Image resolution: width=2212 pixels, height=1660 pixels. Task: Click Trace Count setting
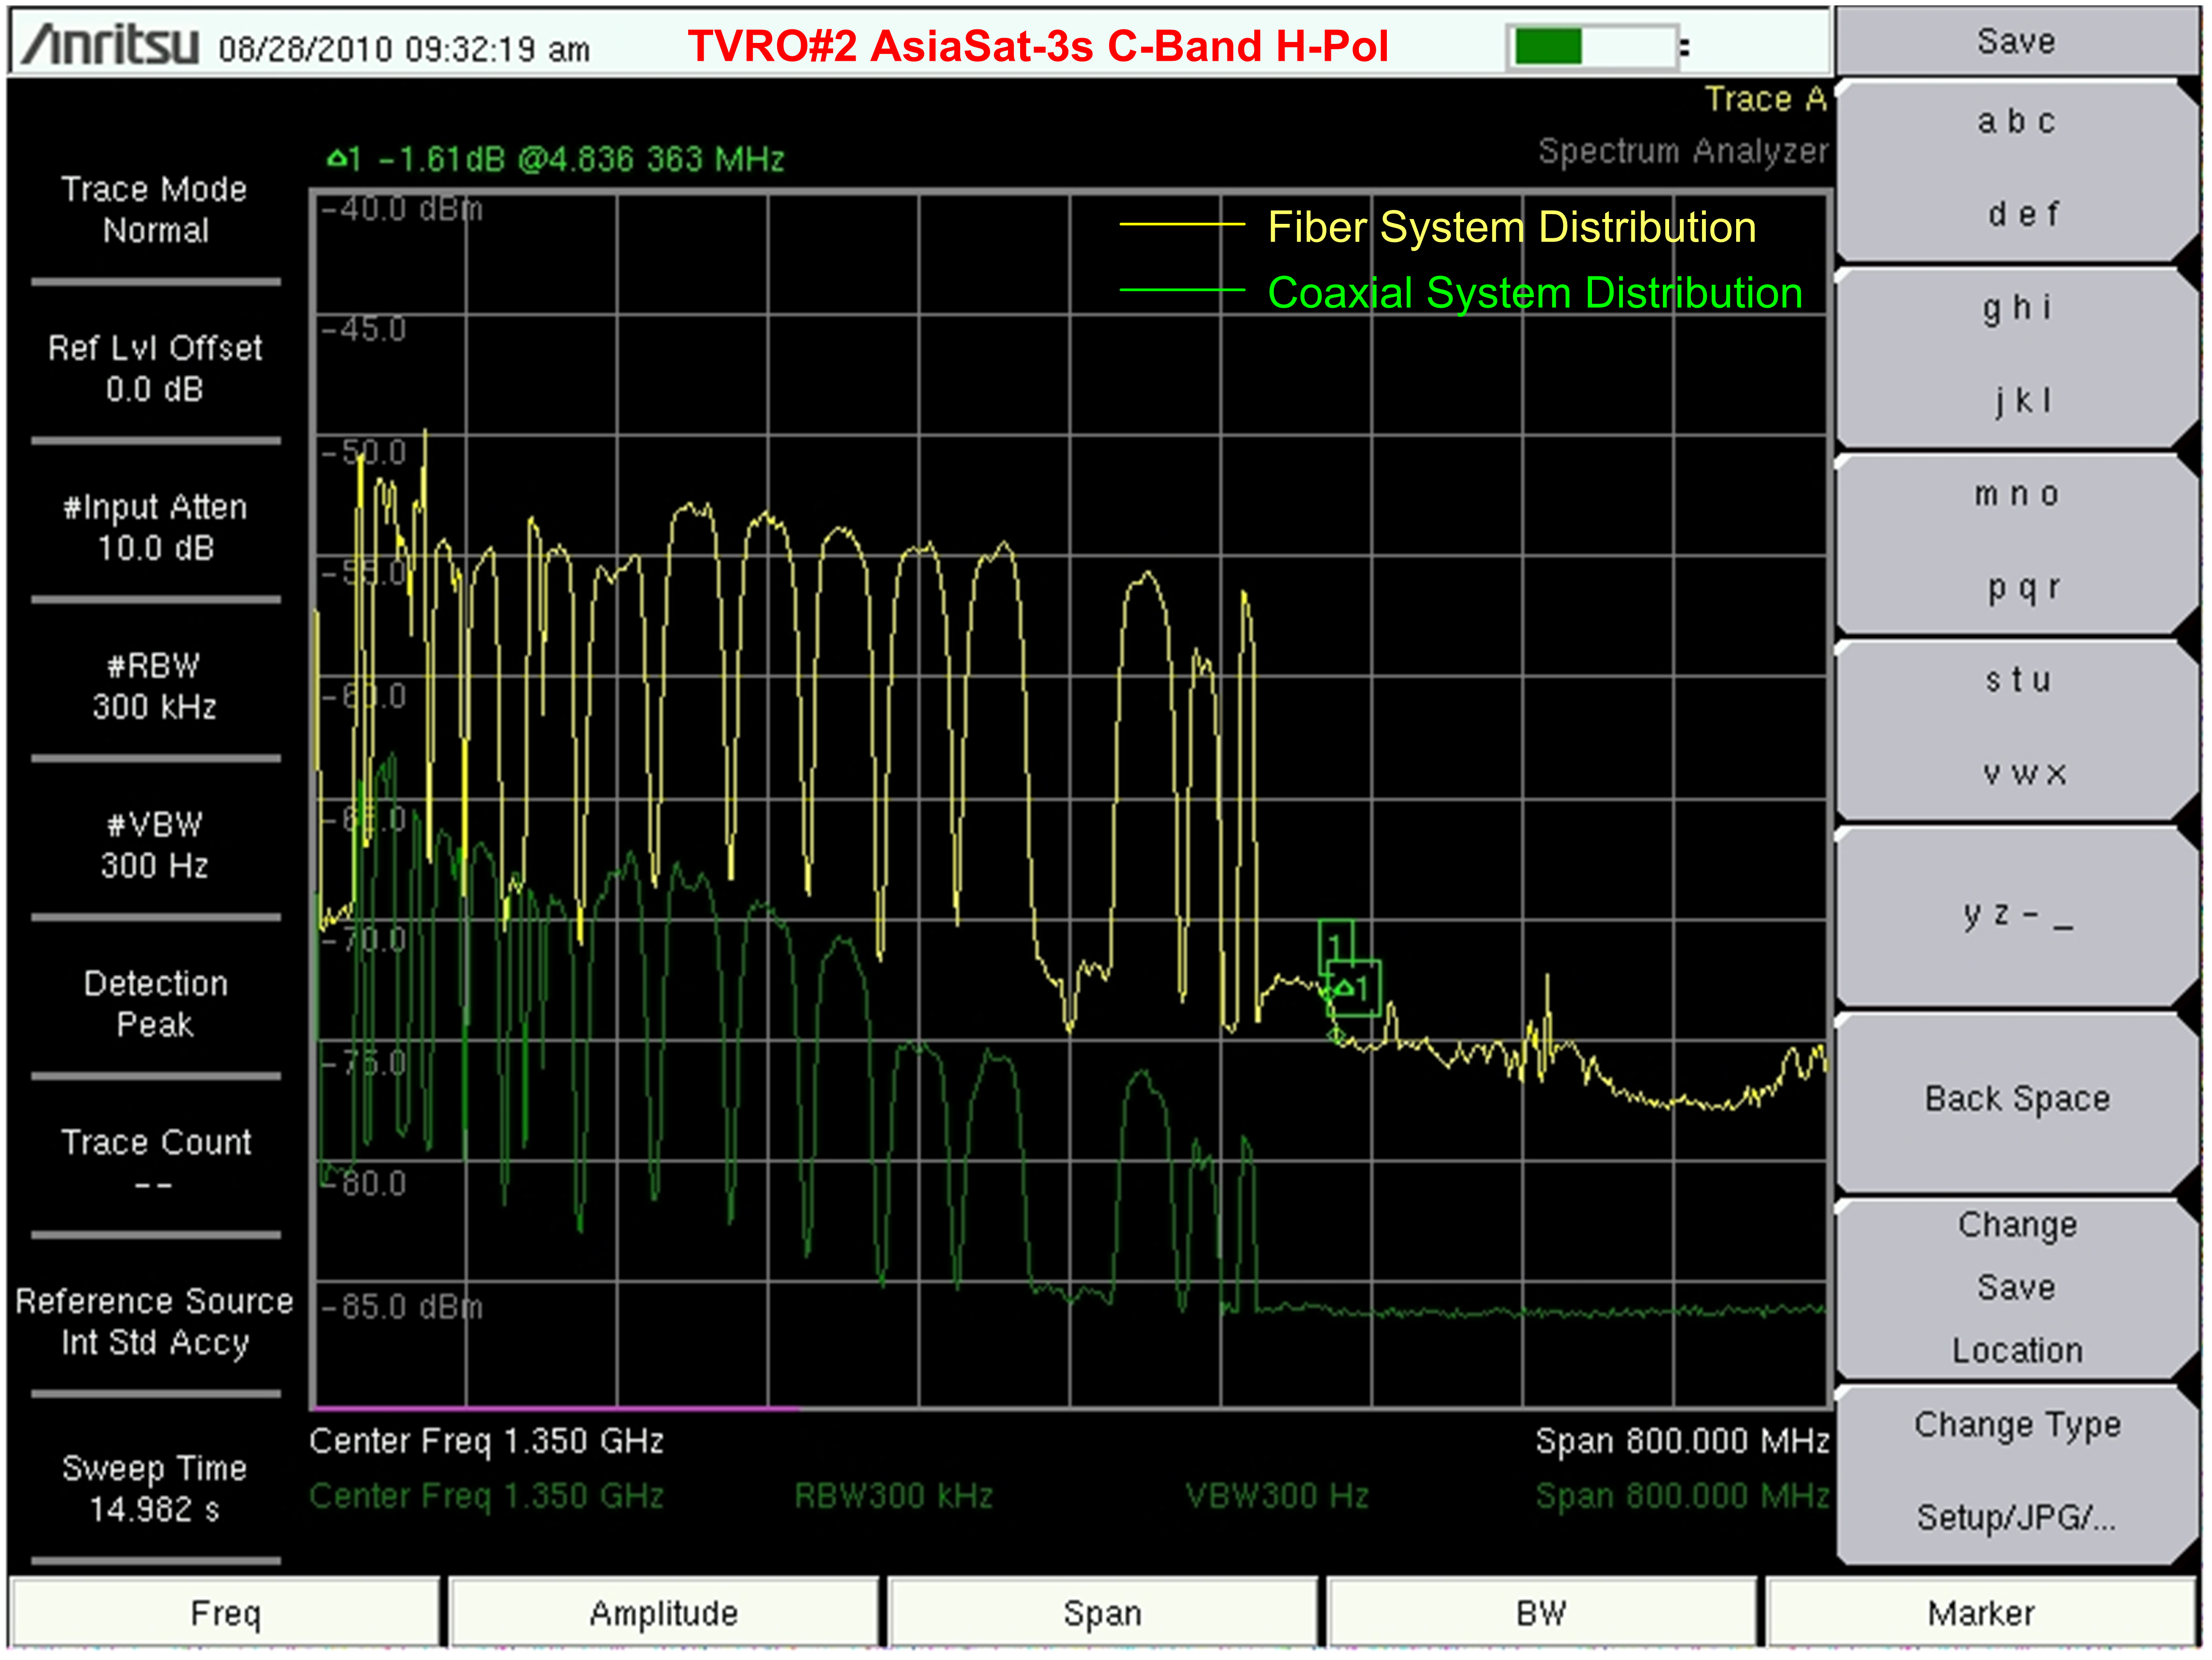(155, 1162)
